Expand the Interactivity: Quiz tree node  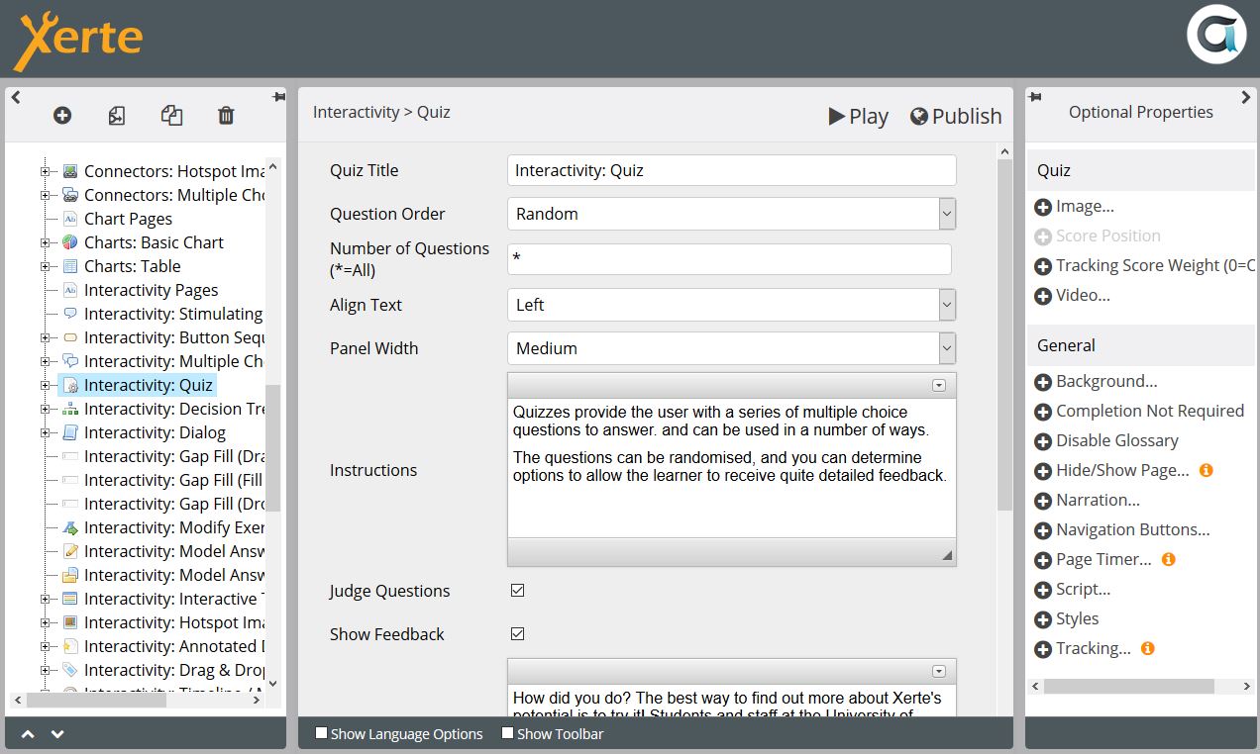coord(45,385)
